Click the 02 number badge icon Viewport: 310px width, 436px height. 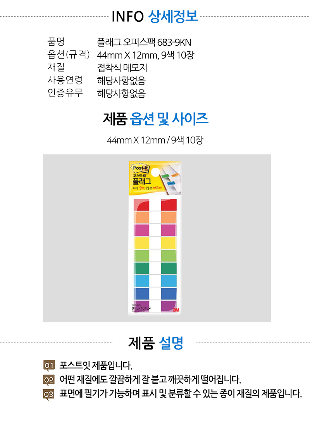(x=48, y=380)
